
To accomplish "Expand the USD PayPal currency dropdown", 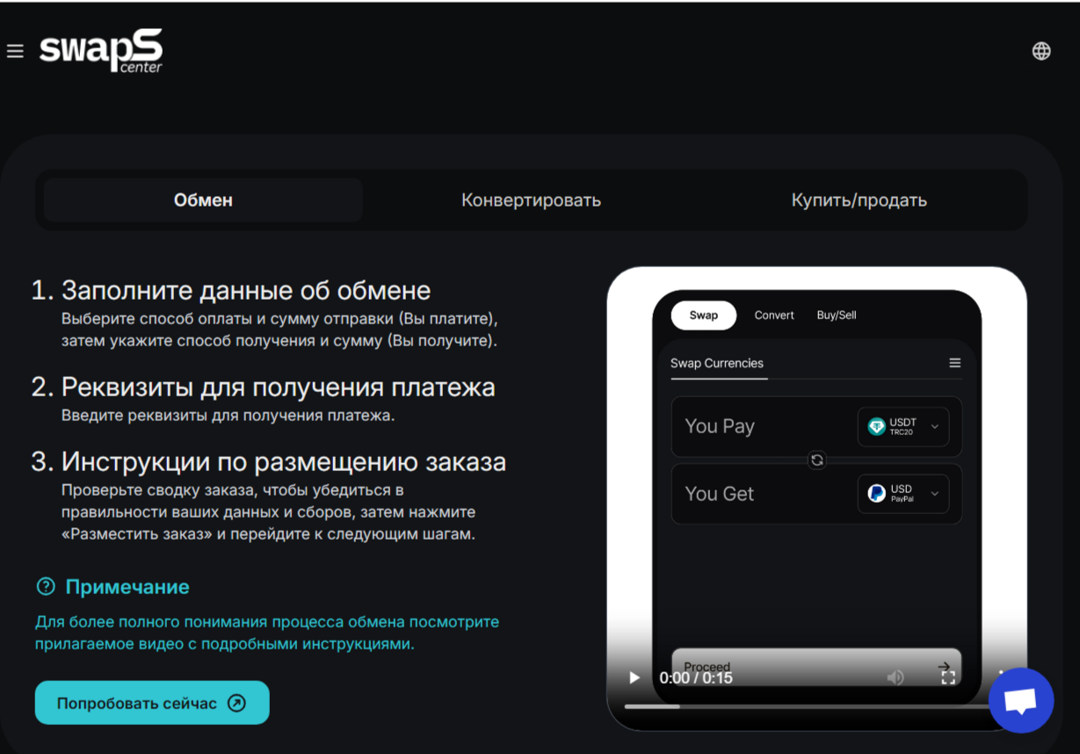I will tap(903, 494).
